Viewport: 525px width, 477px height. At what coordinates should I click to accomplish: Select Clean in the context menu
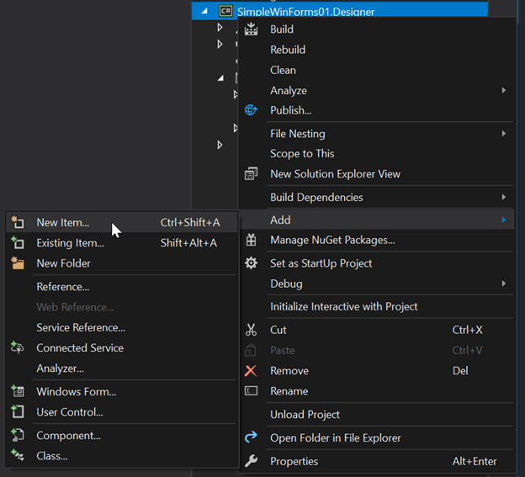coord(377,70)
